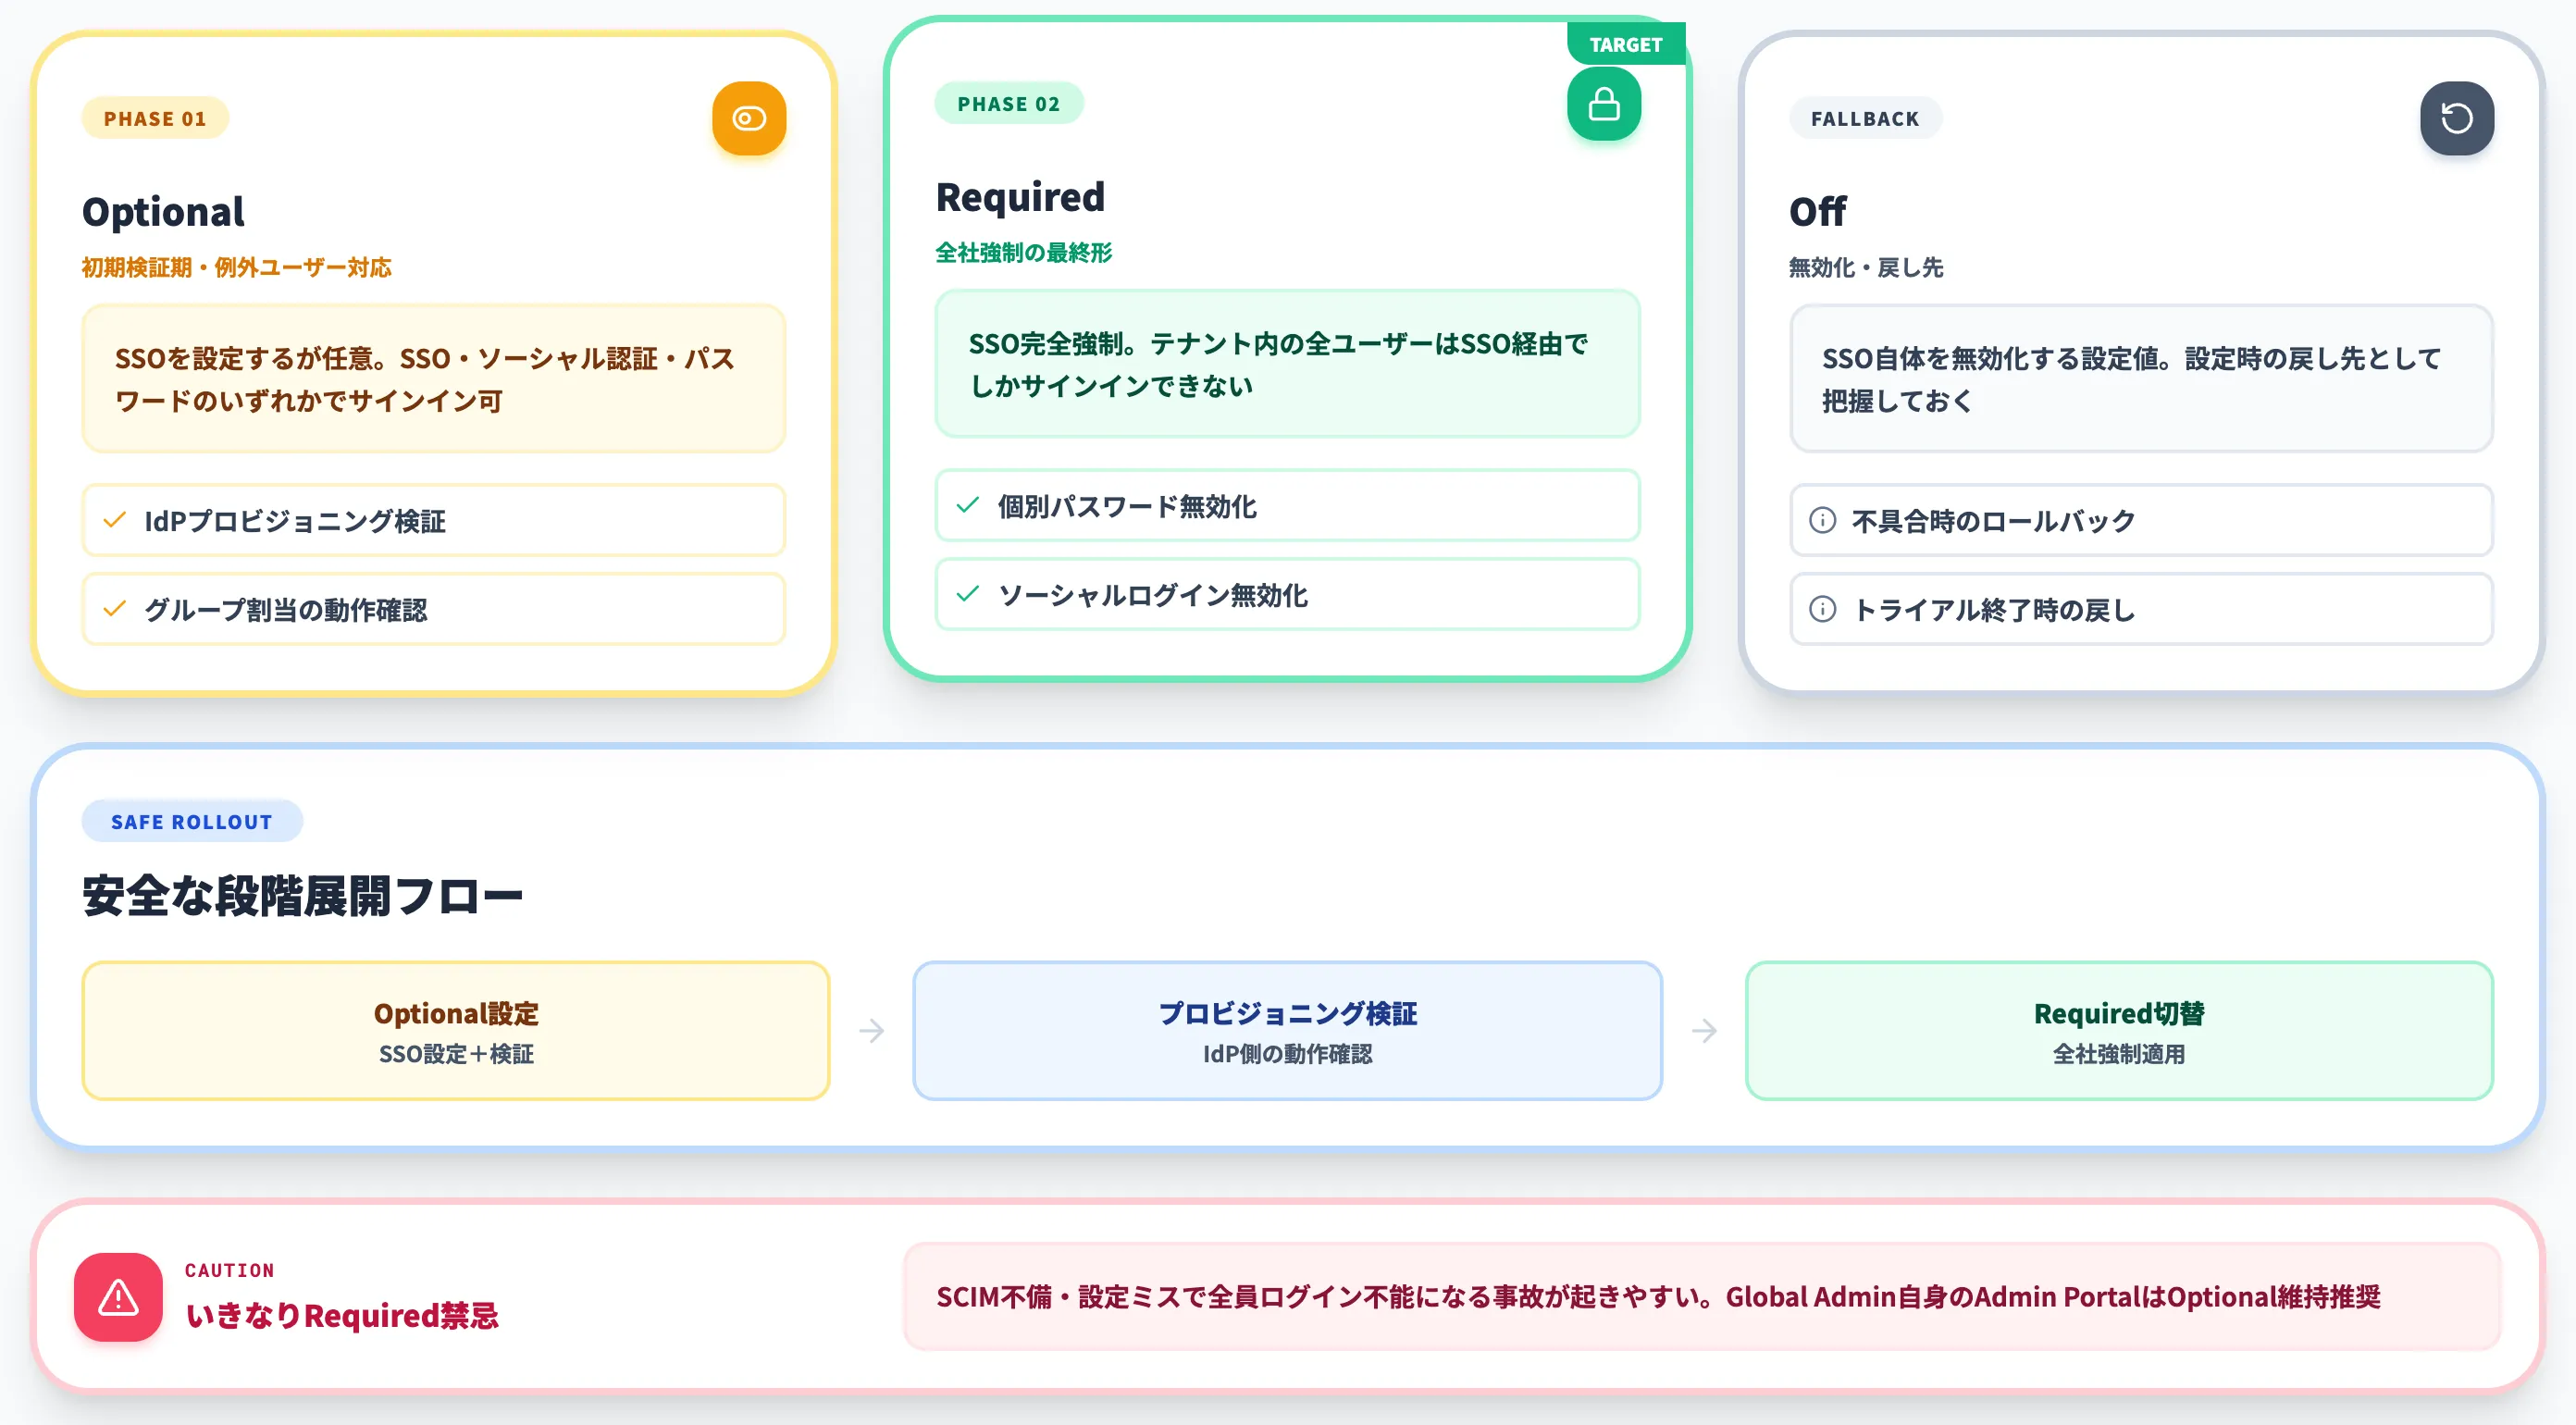Click the SAFE ROLLOUT badge
The height and width of the screenshot is (1425, 2576).
coord(192,821)
